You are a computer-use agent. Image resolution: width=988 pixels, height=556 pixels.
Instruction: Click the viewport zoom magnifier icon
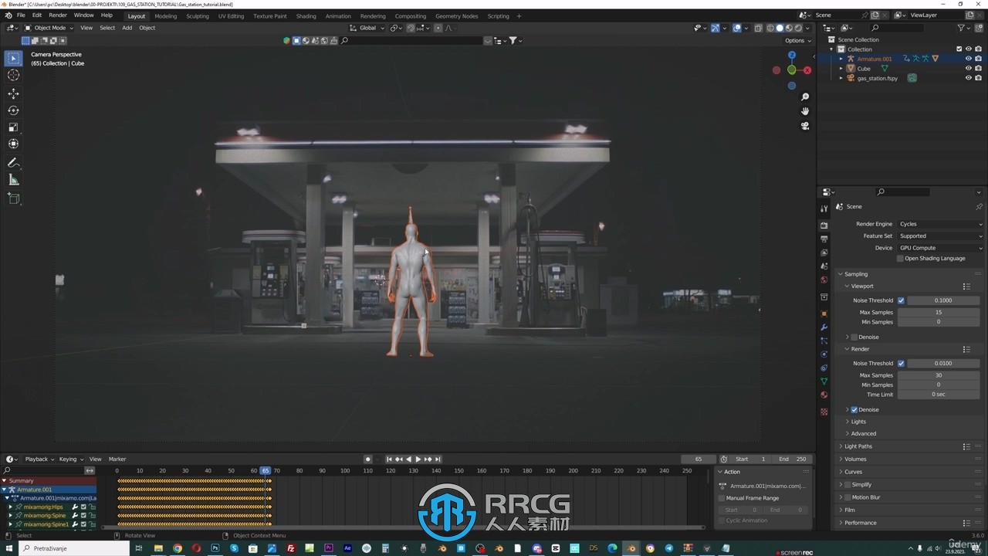click(x=805, y=97)
